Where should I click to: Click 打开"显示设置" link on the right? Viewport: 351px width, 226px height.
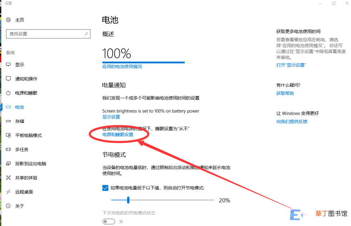[291, 65]
